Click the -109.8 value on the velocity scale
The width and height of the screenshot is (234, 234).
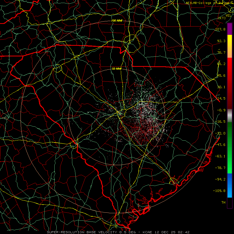219,191
